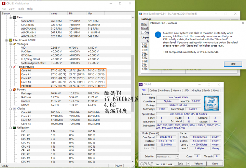Viewport: 246px width, 168px height.
Task: Click the scroll down arrow in HWMonitor
Action: pos(133,162)
